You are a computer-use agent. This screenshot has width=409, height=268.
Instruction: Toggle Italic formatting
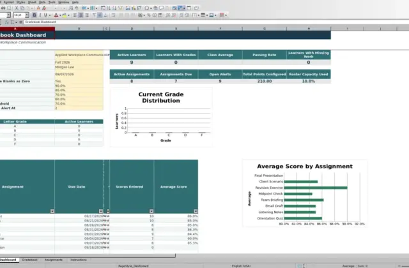[40, 15]
